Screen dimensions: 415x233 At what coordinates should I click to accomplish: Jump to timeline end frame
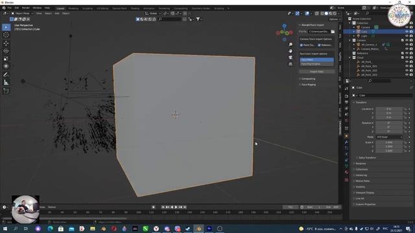click(185, 207)
